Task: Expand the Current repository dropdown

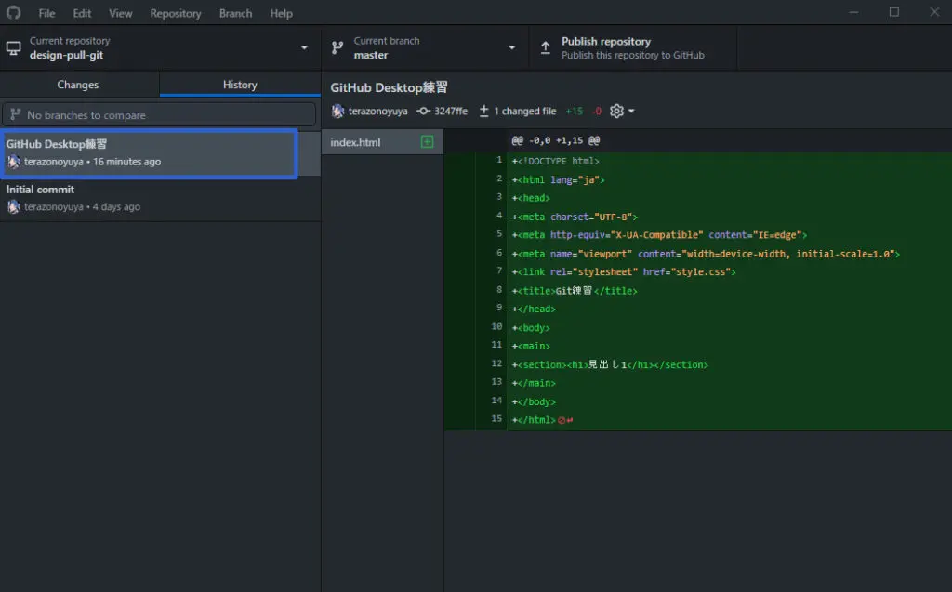Action: 304,48
